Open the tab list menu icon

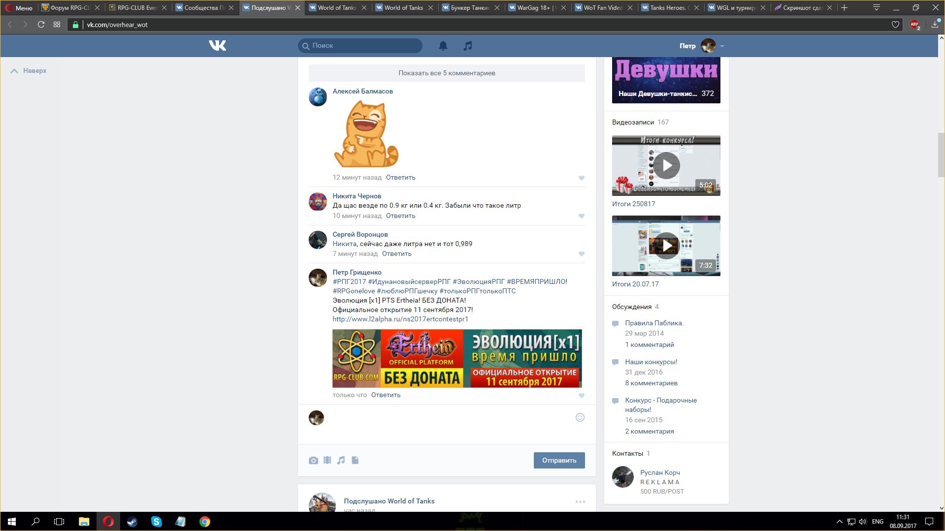877,7
